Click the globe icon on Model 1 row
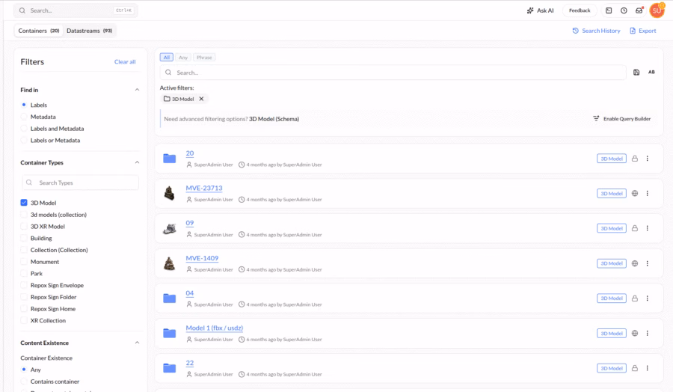The width and height of the screenshot is (673, 392). tap(634, 333)
